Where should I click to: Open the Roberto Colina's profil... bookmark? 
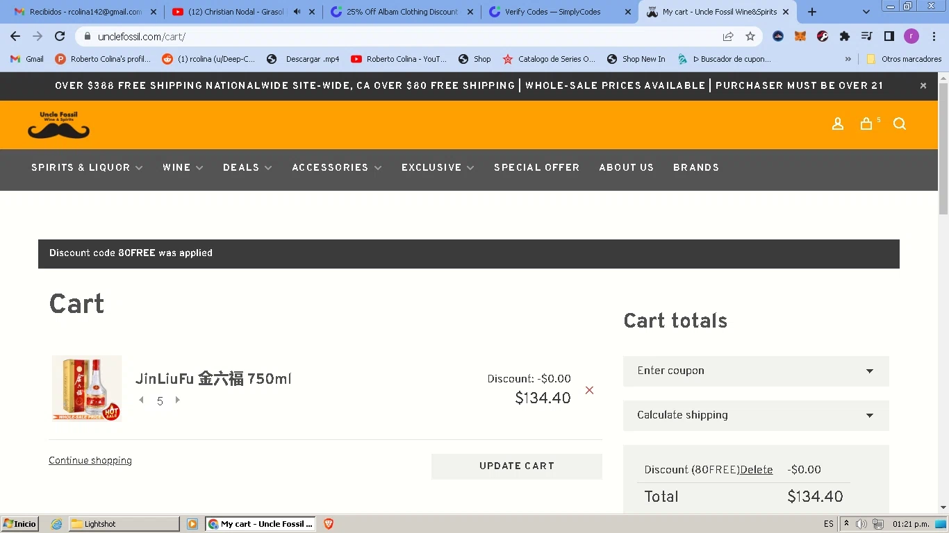pos(103,59)
